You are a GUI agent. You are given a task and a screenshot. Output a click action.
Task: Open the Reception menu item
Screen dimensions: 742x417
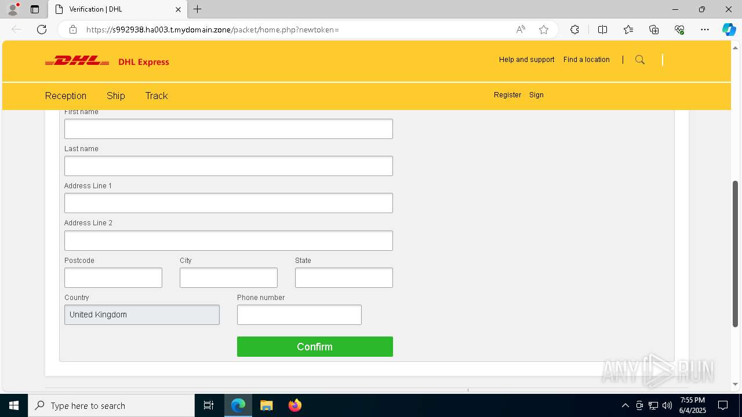66,96
